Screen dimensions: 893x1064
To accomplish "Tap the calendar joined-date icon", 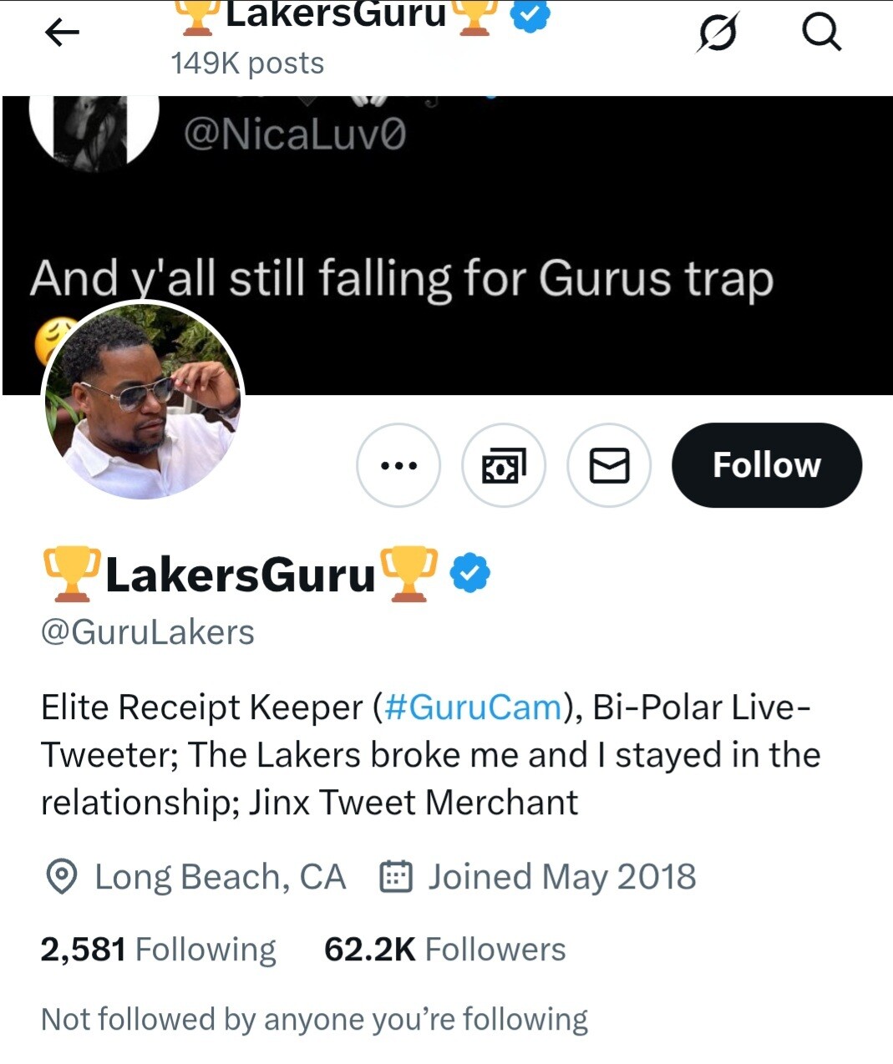I will [x=396, y=877].
